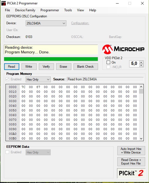This screenshot has width=149, height=183.
Task: Click the Read button
Action: coord(12,67)
